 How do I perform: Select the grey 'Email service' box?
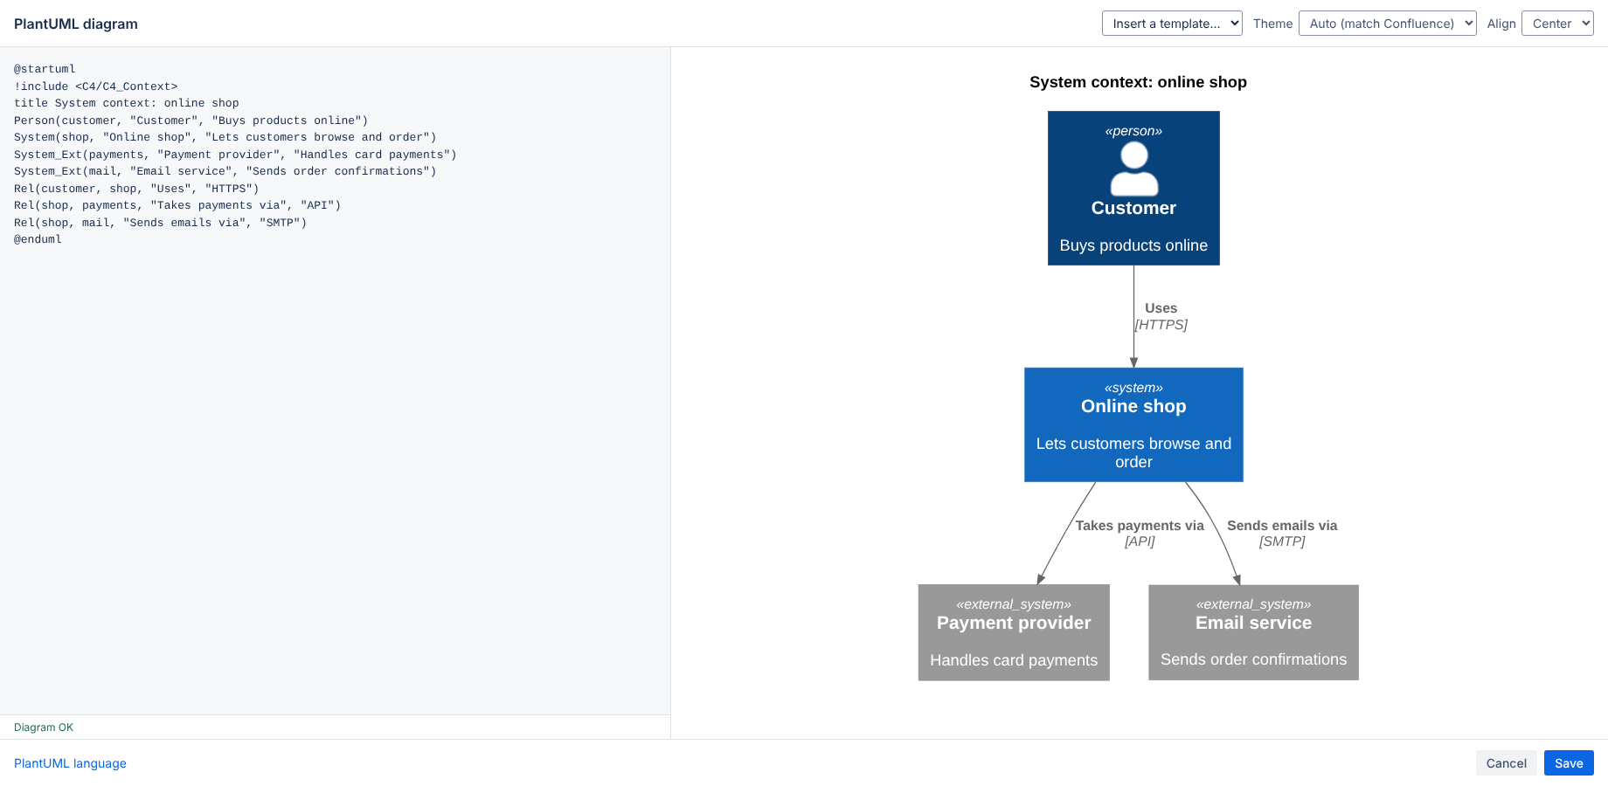pyautogui.click(x=1253, y=632)
